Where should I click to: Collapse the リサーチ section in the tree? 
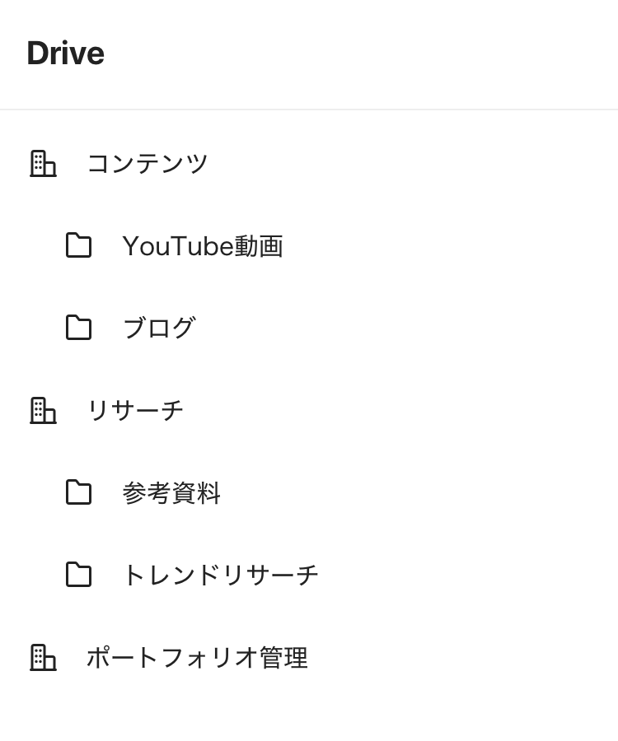[x=135, y=410]
